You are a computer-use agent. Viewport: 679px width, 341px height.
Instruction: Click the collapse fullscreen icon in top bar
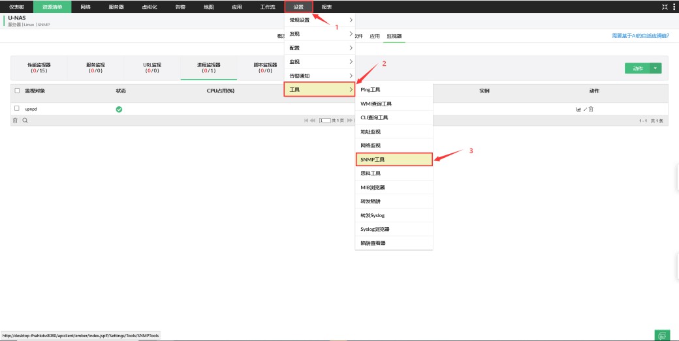click(x=665, y=7)
